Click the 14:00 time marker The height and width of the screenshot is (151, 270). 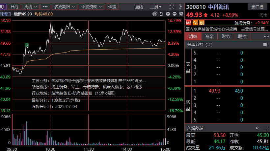point(127,149)
